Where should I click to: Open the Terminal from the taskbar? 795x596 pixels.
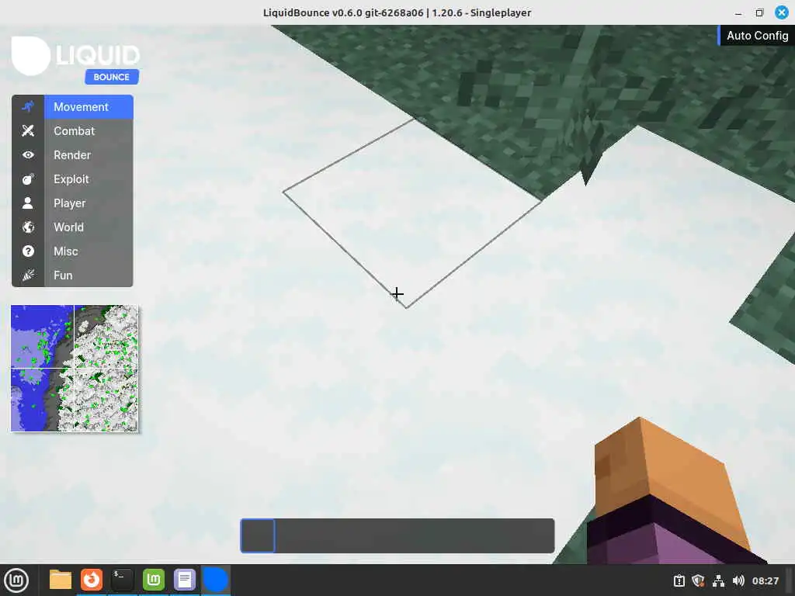click(x=122, y=580)
